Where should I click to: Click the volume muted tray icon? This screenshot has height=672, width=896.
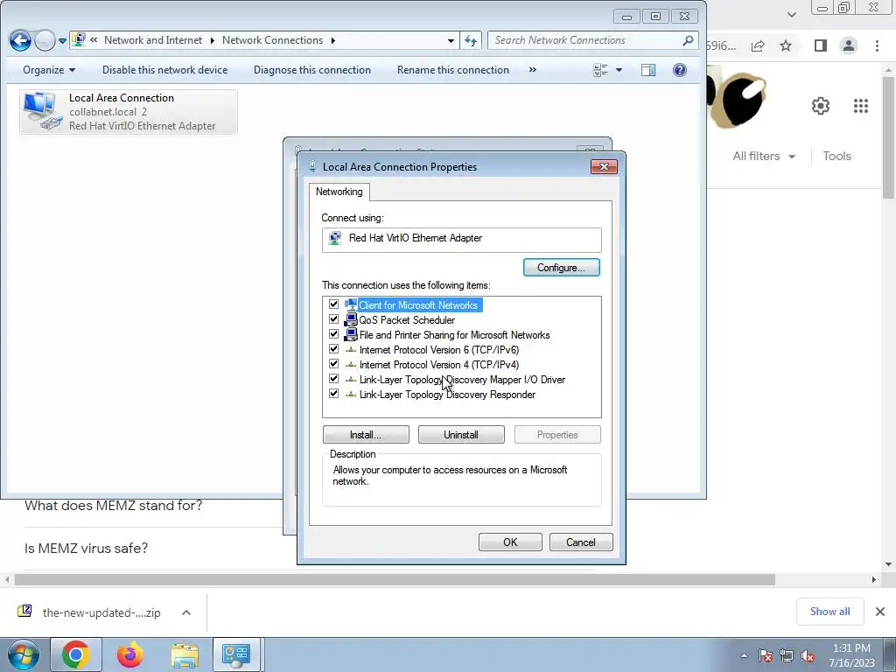(808, 655)
